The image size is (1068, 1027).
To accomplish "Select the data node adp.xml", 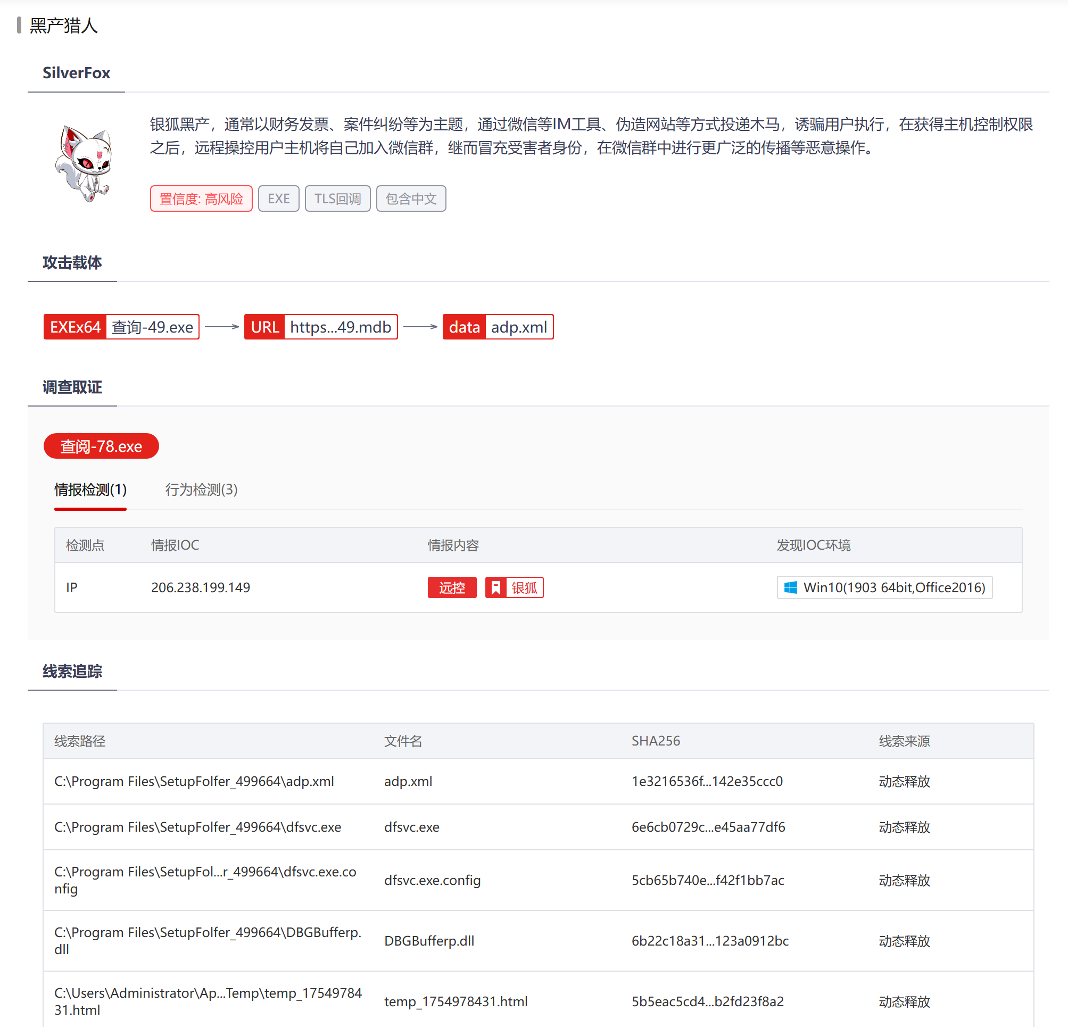I will point(498,326).
